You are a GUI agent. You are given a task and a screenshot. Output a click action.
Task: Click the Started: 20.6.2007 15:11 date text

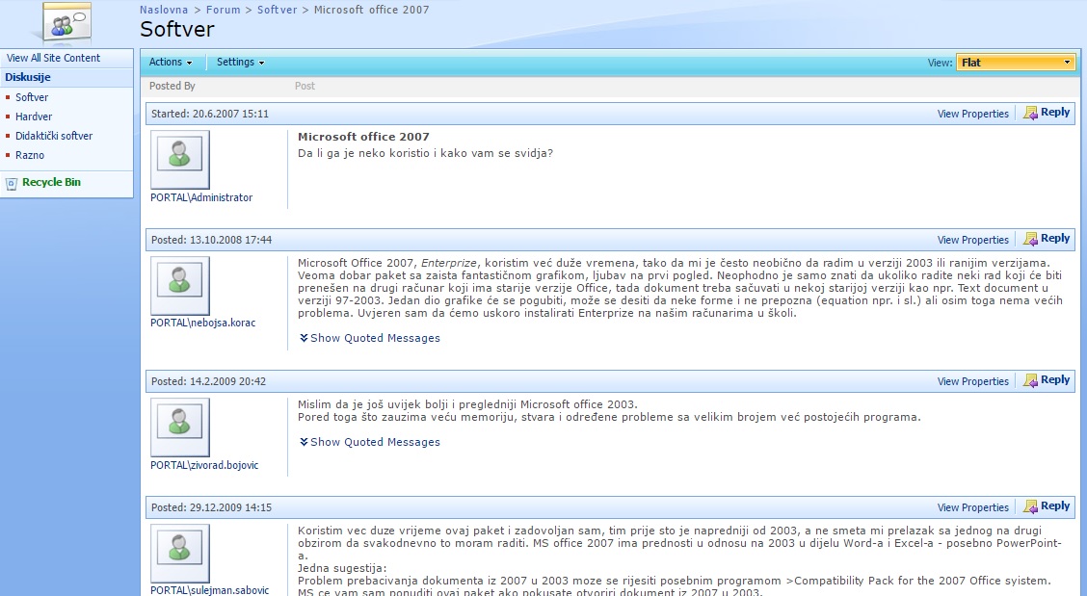[209, 114]
